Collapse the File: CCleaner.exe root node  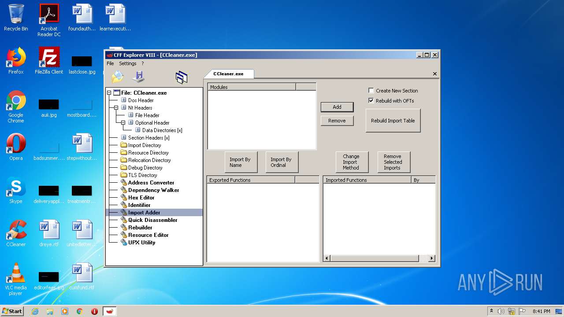click(x=109, y=93)
